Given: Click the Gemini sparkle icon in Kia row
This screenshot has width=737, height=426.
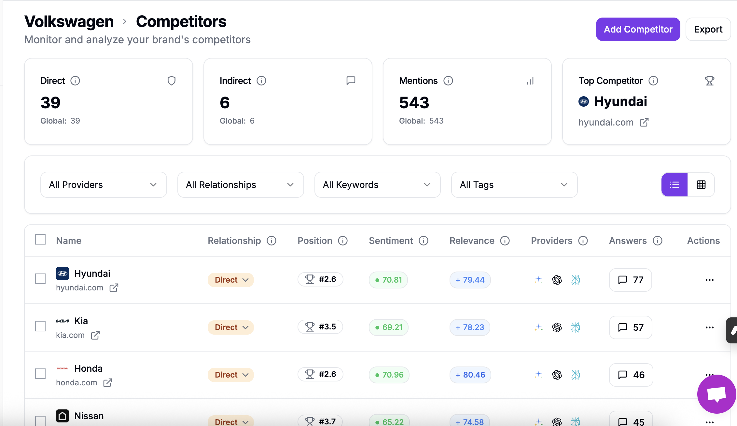Looking at the screenshot, I should (x=539, y=327).
